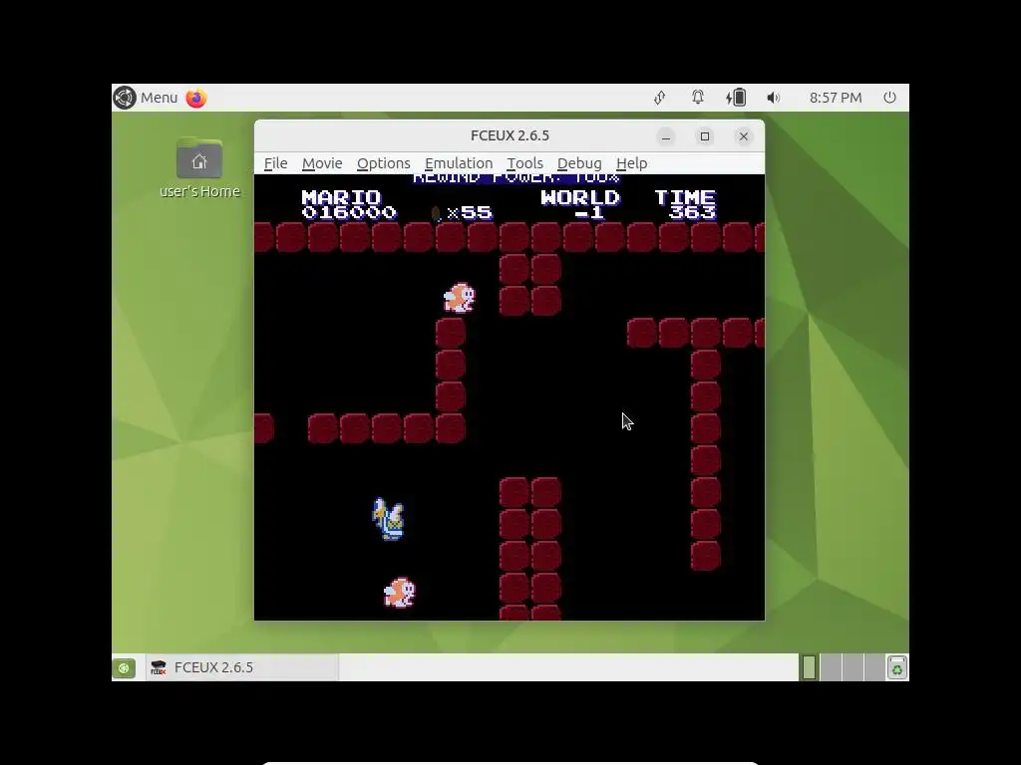
Task: Click the WORLD -1 indicator
Action: pyautogui.click(x=580, y=205)
